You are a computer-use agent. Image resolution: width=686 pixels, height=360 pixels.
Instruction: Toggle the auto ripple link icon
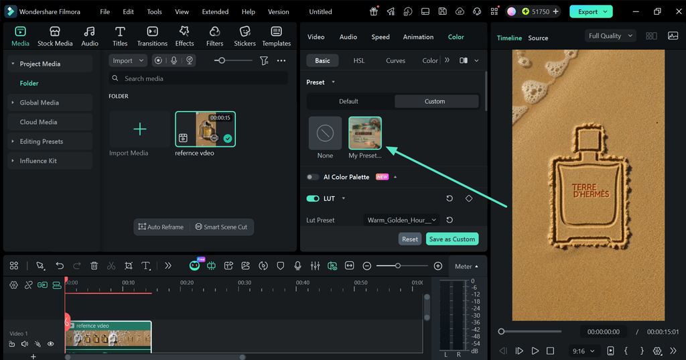(42, 285)
